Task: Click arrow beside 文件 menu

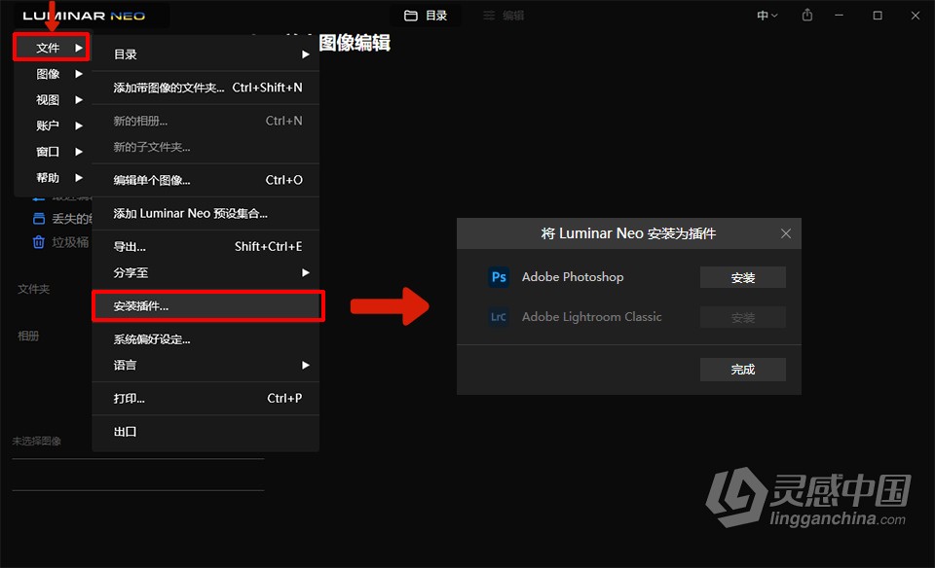Action: coord(79,48)
